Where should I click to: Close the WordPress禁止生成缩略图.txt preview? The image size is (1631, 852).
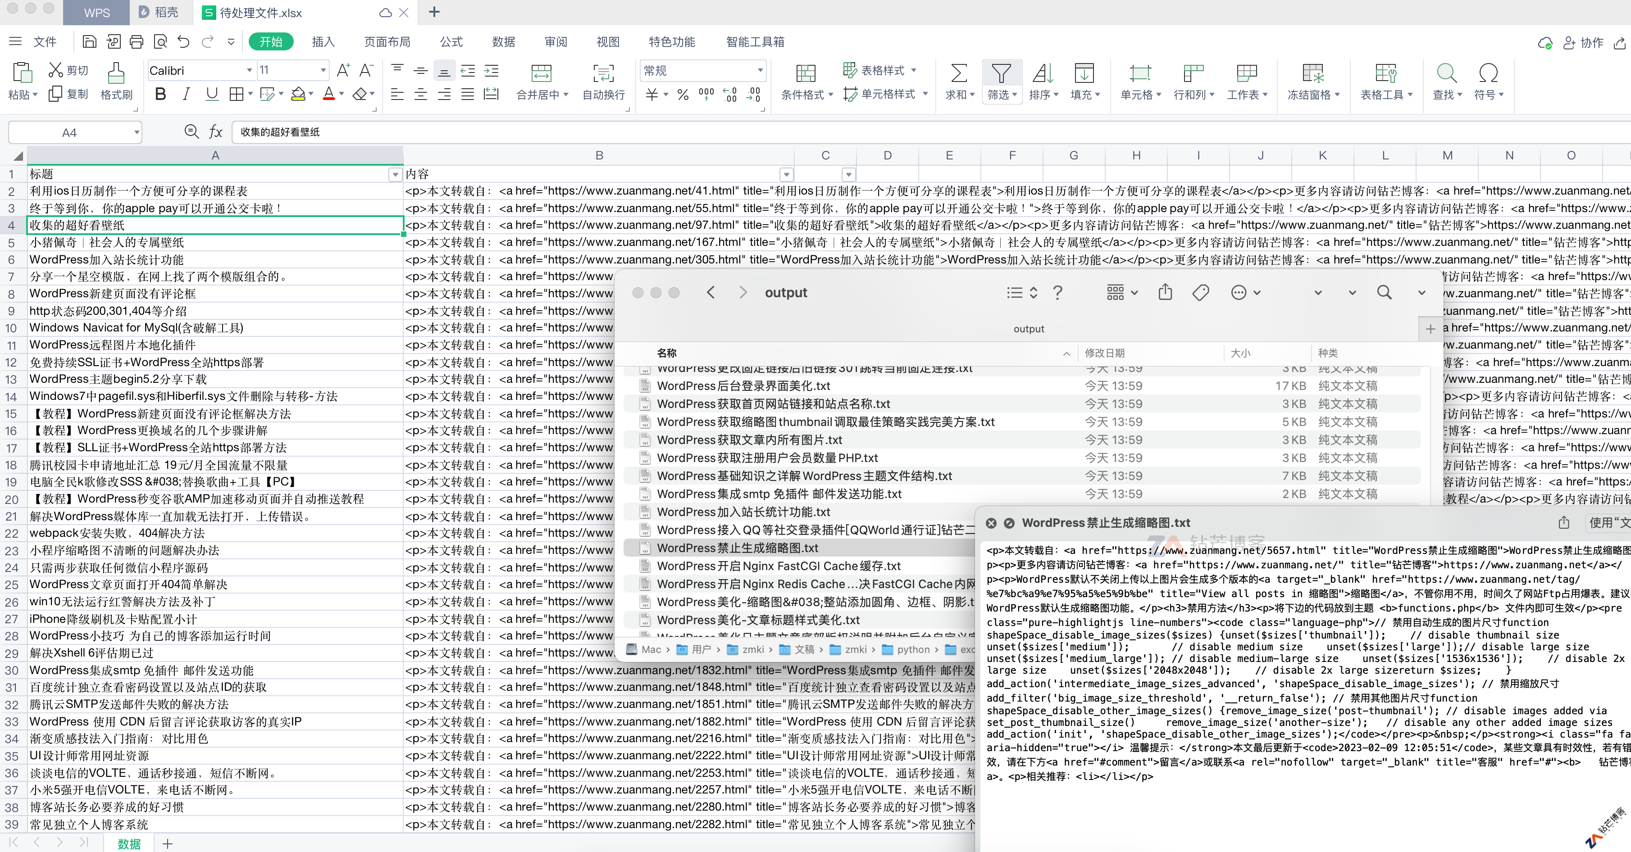(991, 523)
